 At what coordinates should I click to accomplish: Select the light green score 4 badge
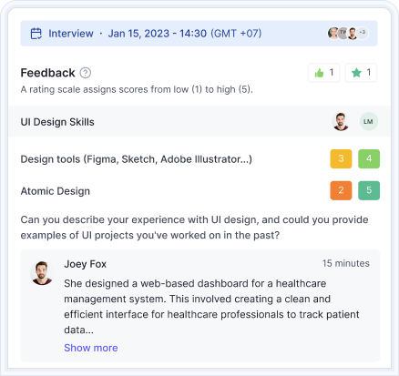(369, 158)
